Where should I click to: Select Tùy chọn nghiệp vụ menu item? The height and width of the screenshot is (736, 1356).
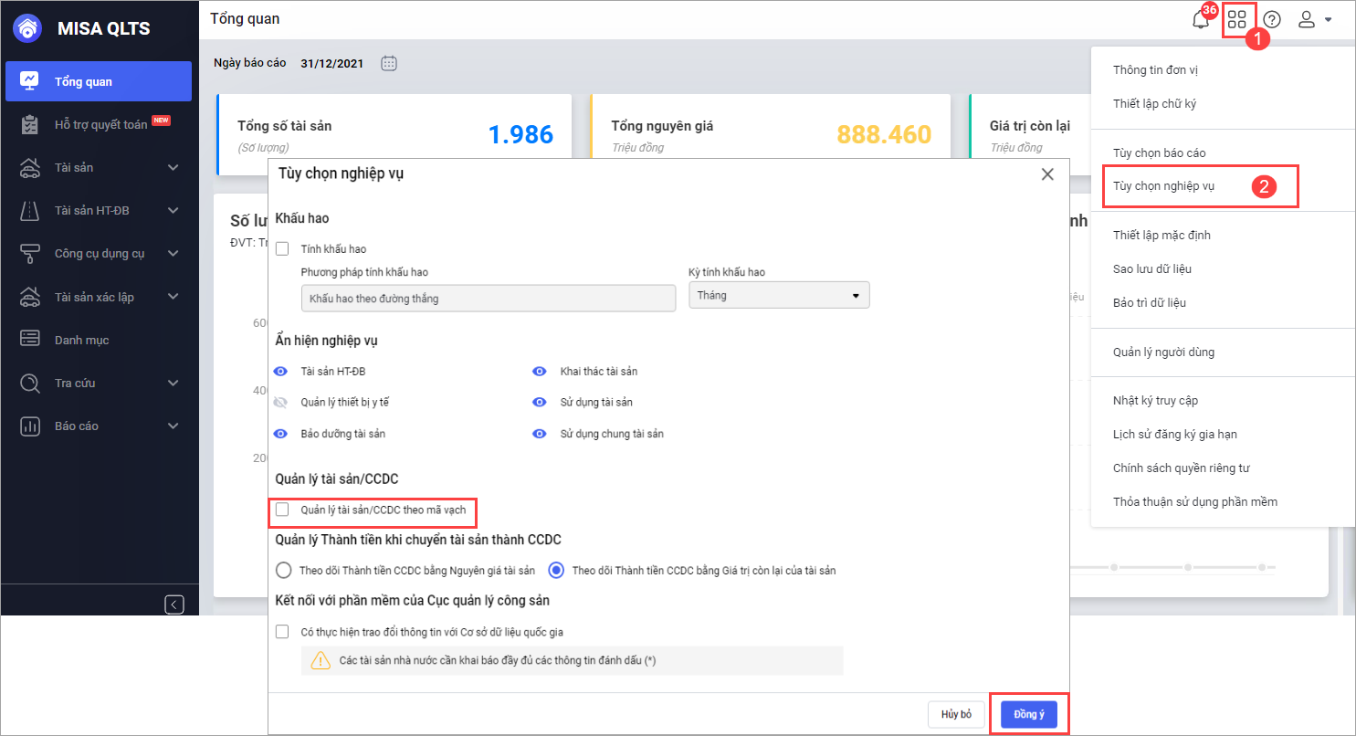[x=1162, y=186]
